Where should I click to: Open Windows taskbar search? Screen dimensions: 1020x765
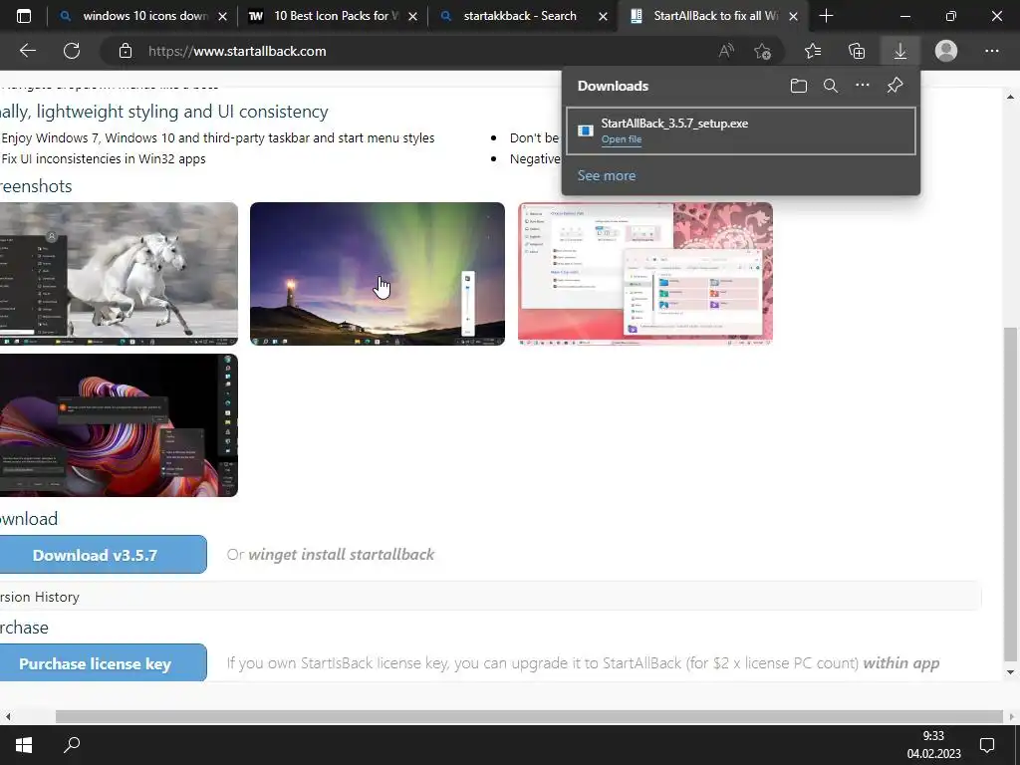click(72, 745)
